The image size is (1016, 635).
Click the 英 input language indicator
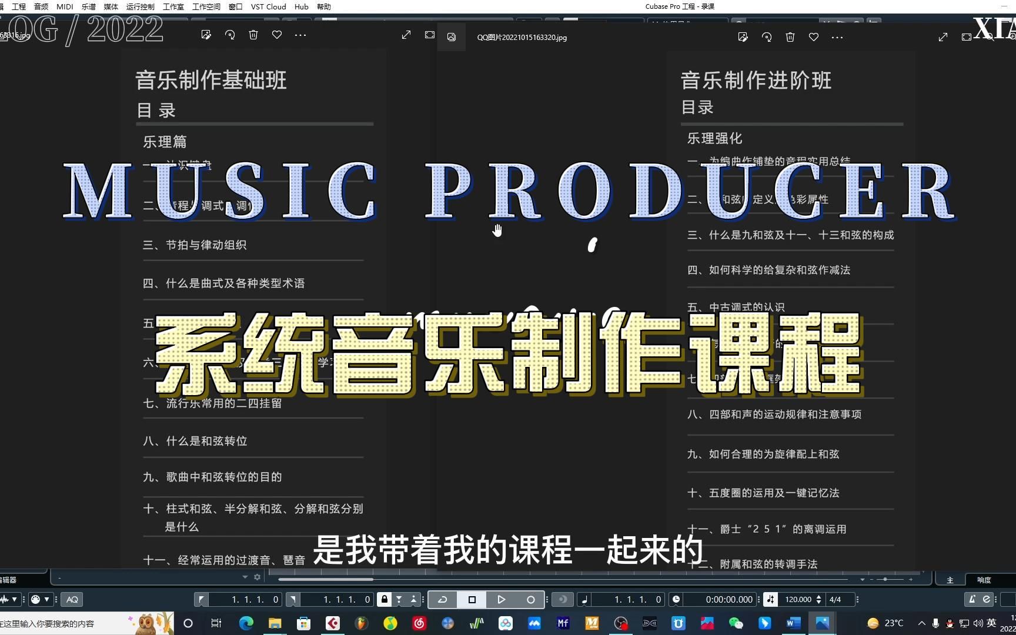coord(992,623)
